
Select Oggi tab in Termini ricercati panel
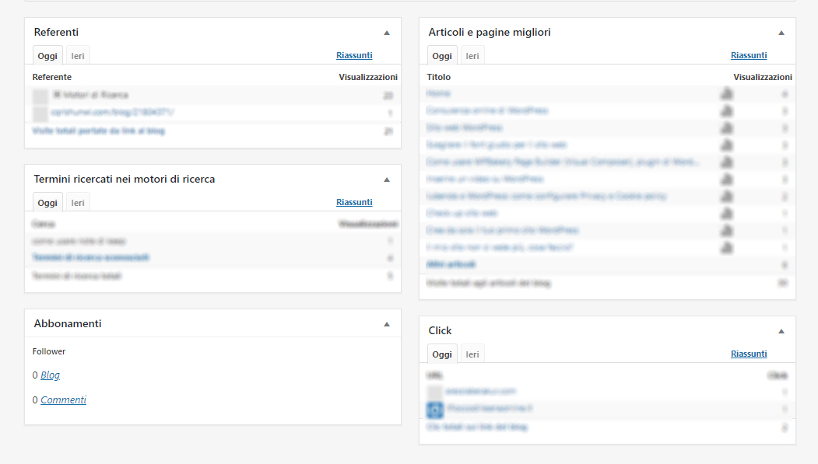pyautogui.click(x=47, y=203)
